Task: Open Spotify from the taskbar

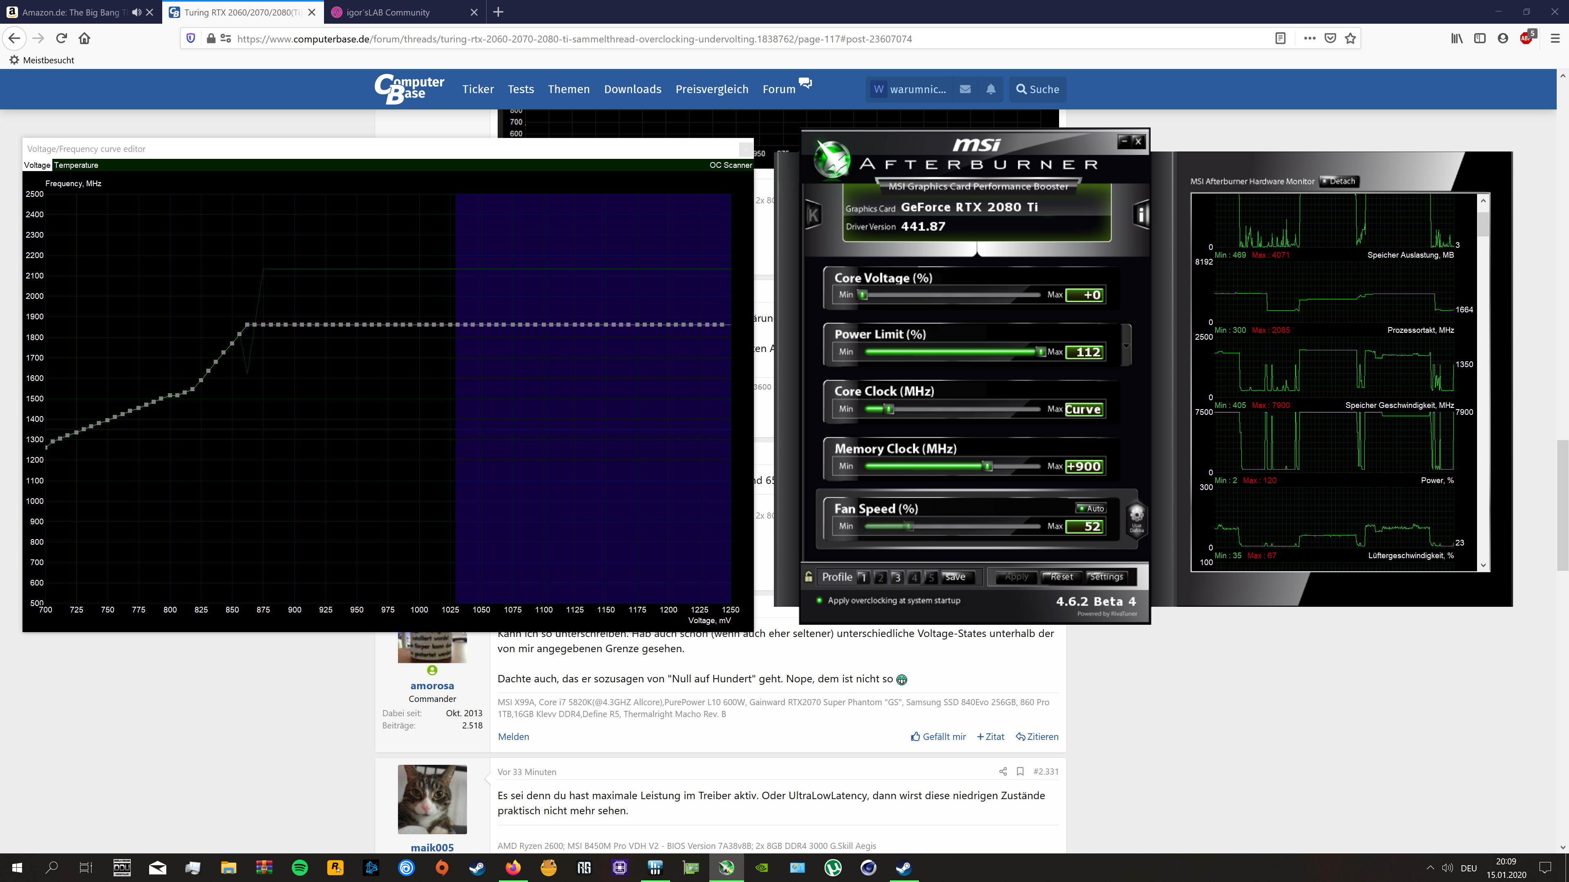Action: click(x=299, y=867)
